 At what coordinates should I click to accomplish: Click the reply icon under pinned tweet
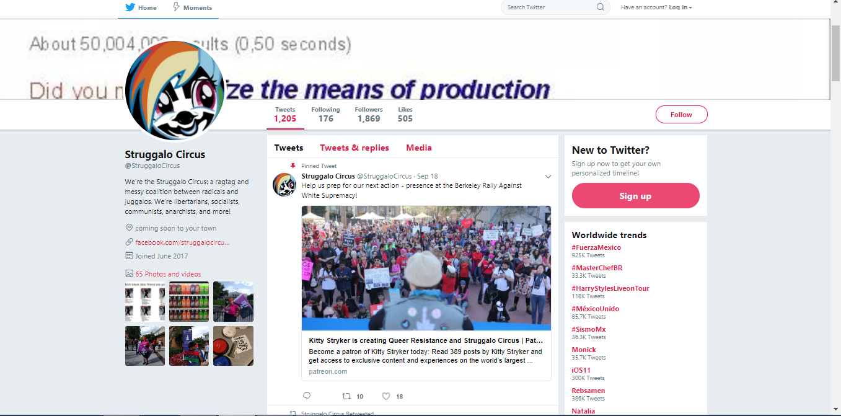(307, 396)
